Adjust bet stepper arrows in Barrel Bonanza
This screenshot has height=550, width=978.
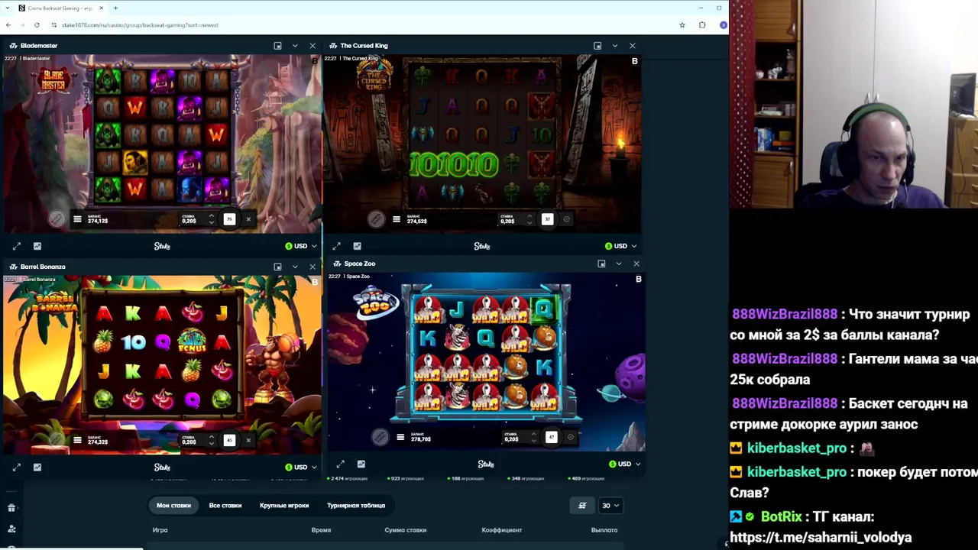(212, 440)
